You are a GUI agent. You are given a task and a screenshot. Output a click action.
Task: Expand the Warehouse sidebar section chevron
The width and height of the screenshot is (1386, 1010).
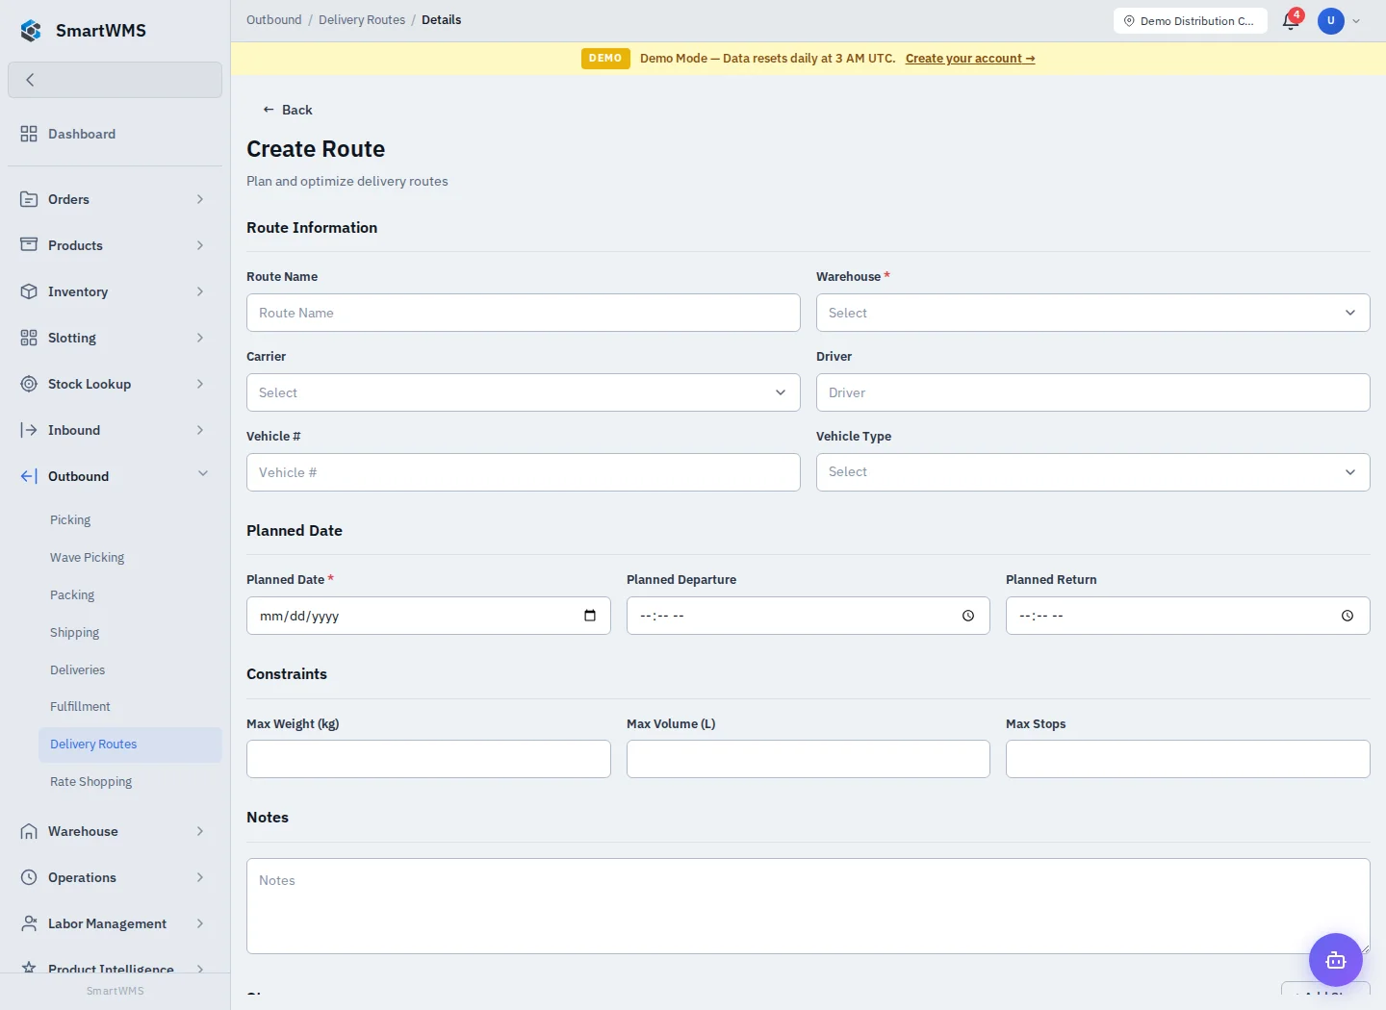(x=200, y=831)
